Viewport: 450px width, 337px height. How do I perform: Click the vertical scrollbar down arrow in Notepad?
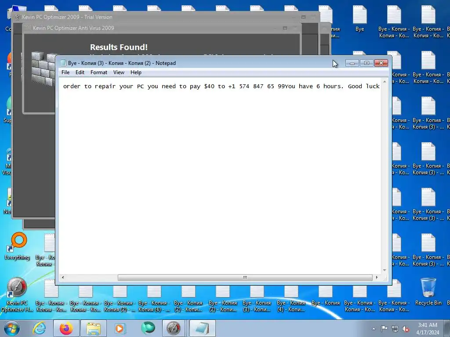385,270
